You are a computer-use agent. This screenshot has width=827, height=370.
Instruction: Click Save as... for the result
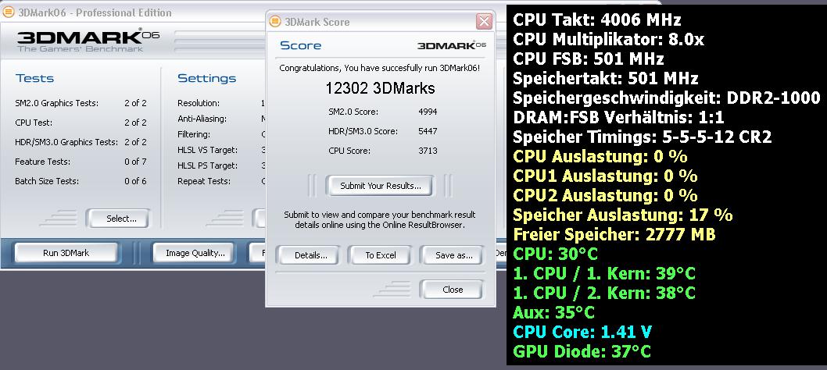[x=453, y=255]
